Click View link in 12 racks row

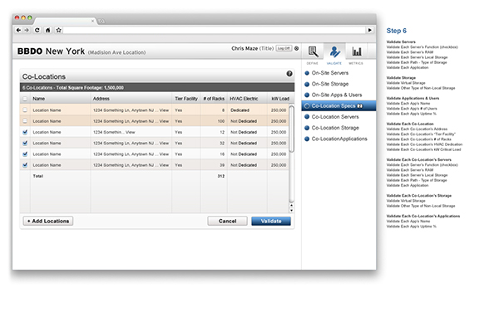131,132
